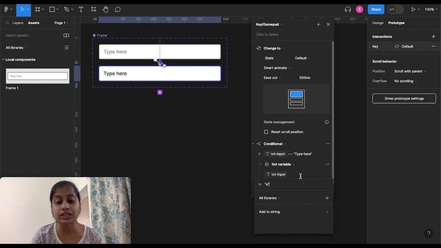
Task: Select the Rectangle shape tool
Action: tap(52, 10)
